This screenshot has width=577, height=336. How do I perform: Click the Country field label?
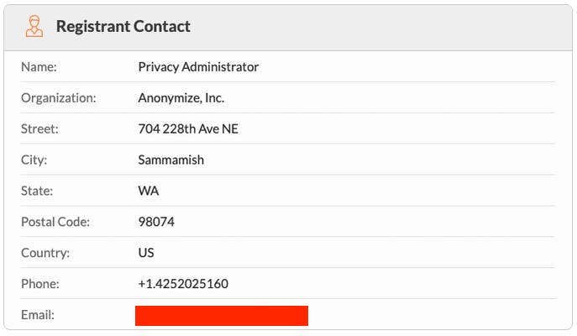45,253
